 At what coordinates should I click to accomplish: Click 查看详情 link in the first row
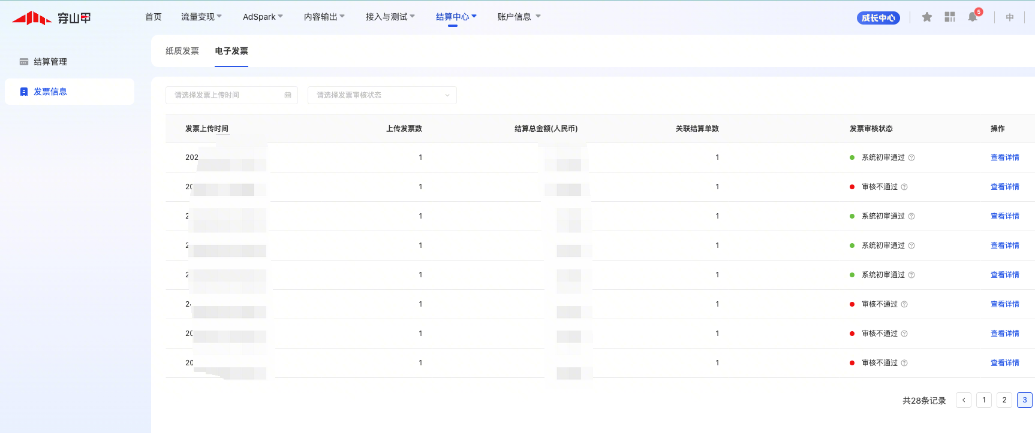coord(1004,158)
